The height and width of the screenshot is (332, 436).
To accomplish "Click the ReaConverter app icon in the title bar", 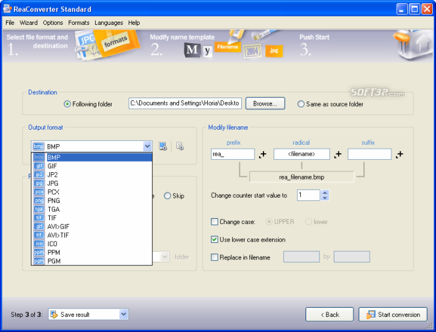I will (7, 9).
